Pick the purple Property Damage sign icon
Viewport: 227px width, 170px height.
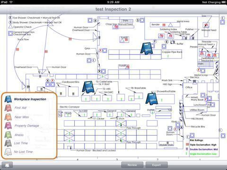tap(8, 126)
